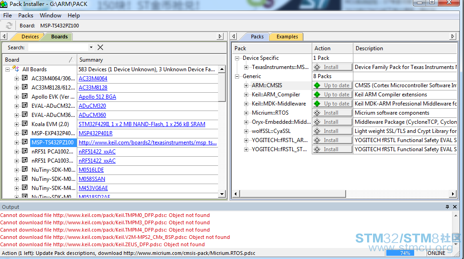Click board icon beside MSP-EXP432P40
This screenshot has width=464, height=259.
click(25, 133)
